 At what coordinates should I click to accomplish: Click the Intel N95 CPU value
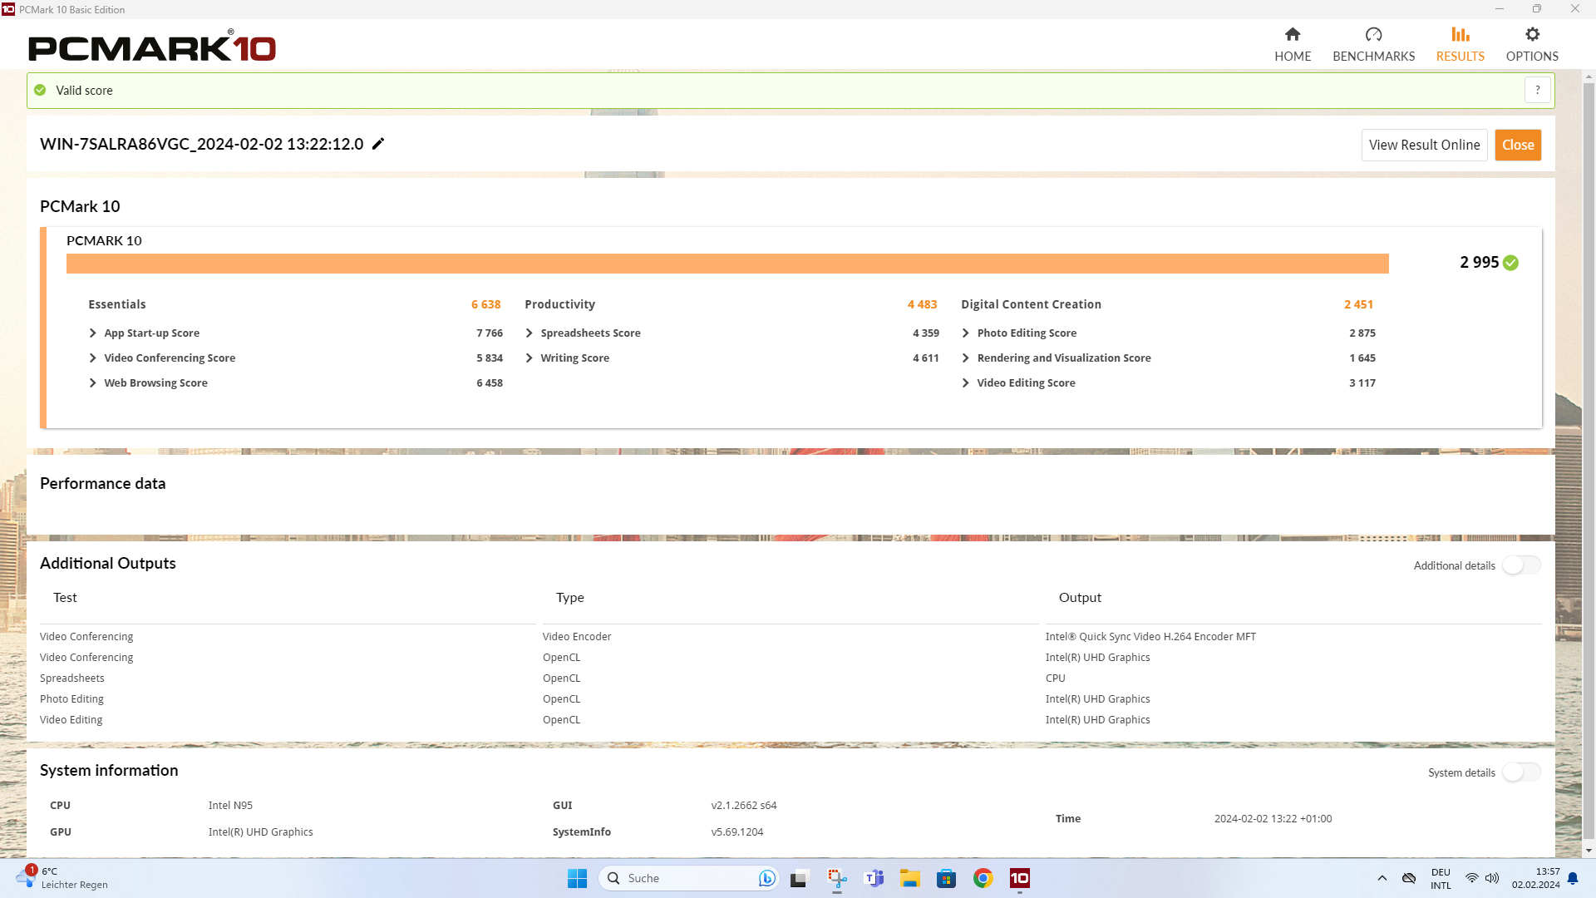point(230,805)
